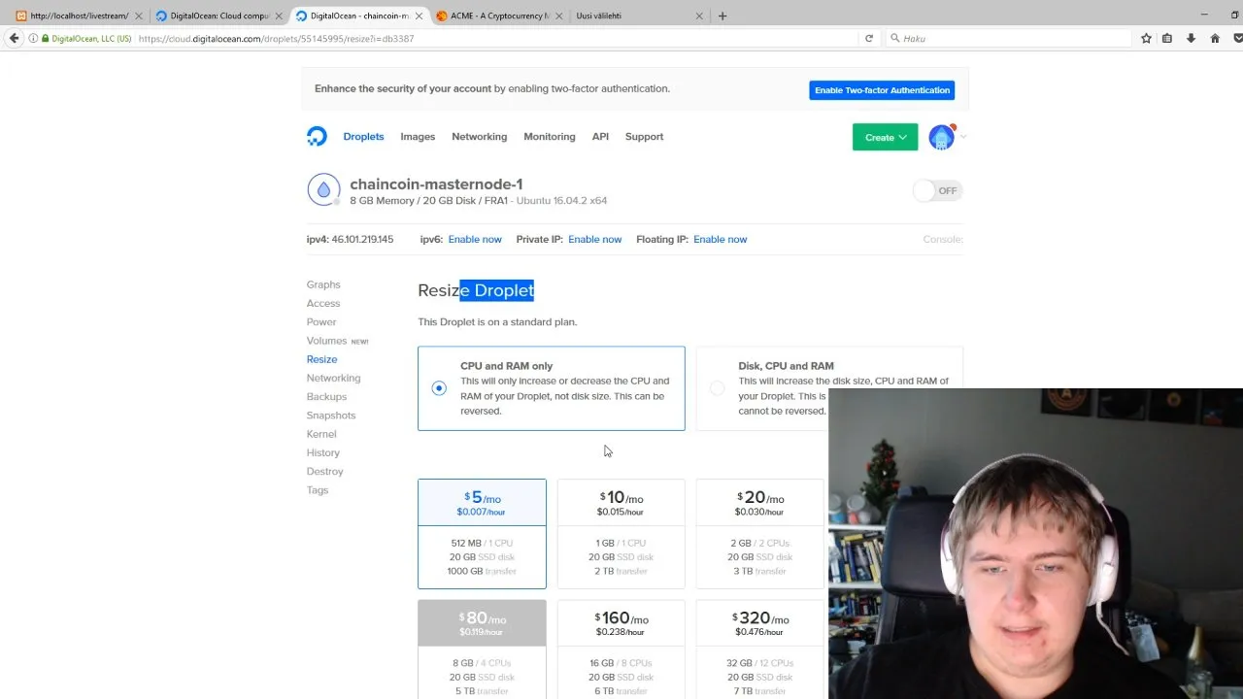Click Enable Two-factor Authentication button

[882, 90]
